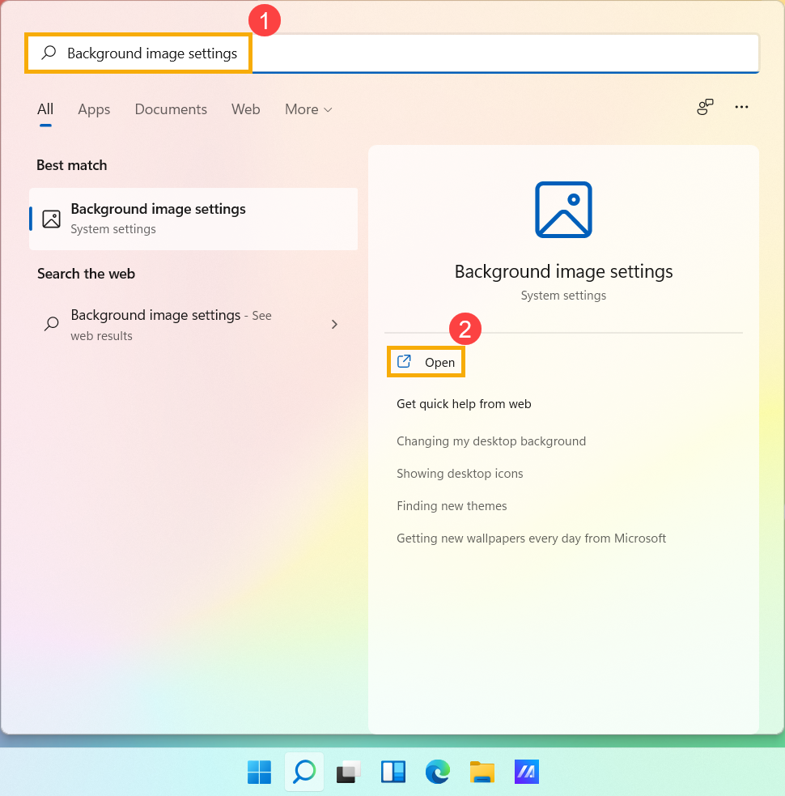Click the magnifier icon beside web results
This screenshot has height=796, width=785.
51,323
